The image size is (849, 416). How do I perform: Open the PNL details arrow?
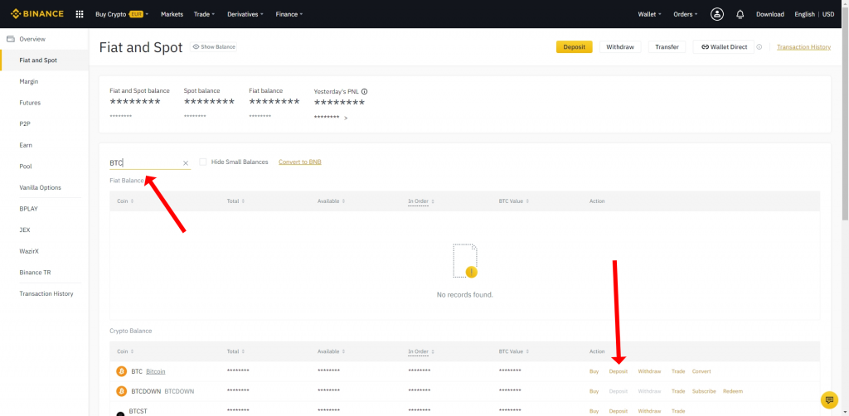tap(346, 118)
